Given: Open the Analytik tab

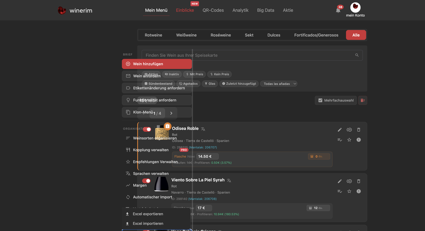Looking at the screenshot, I should (x=240, y=10).
